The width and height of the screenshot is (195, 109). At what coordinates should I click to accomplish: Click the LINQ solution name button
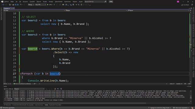111,2
